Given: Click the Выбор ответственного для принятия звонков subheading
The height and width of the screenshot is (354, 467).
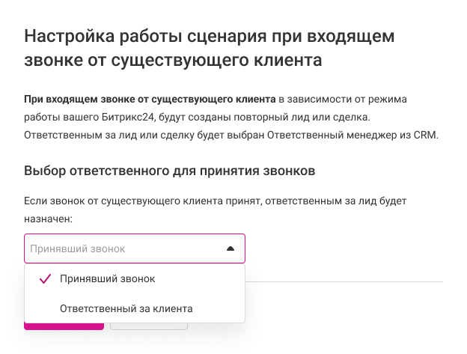Looking at the screenshot, I should click(169, 171).
